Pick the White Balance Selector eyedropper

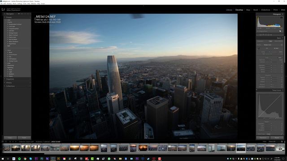[258, 49]
